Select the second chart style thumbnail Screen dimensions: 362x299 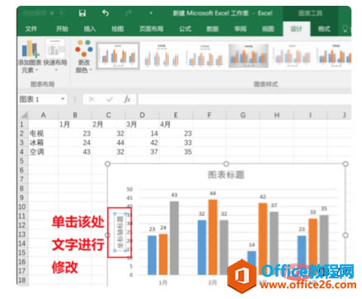162,56
